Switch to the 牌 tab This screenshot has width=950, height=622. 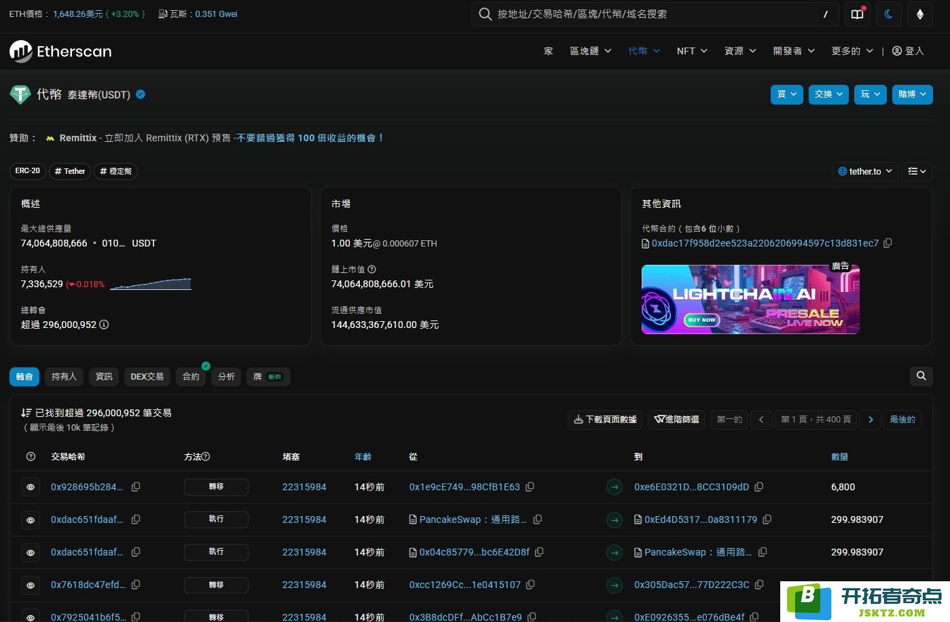[268, 376]
